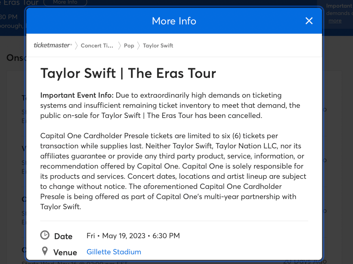
Task: Click the breadcrumb chevron before Pop
Action: coord(119,45)
